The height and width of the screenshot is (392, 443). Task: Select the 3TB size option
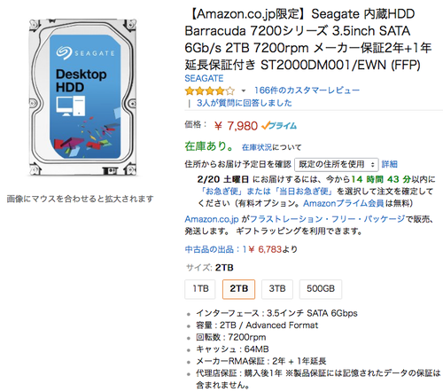coord(277,289)
